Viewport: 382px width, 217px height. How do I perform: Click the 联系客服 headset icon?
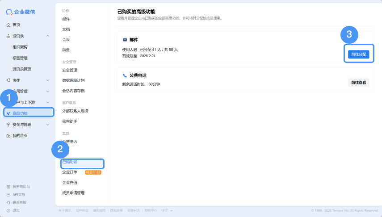click(x=8, y=203)
